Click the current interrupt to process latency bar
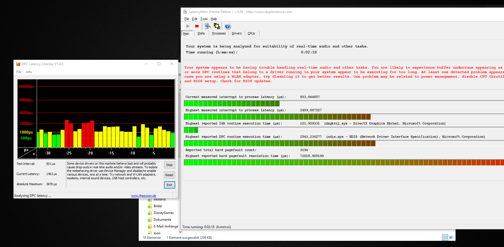The image size is (504, 247). pyautogui.click(x=344, y=104)
